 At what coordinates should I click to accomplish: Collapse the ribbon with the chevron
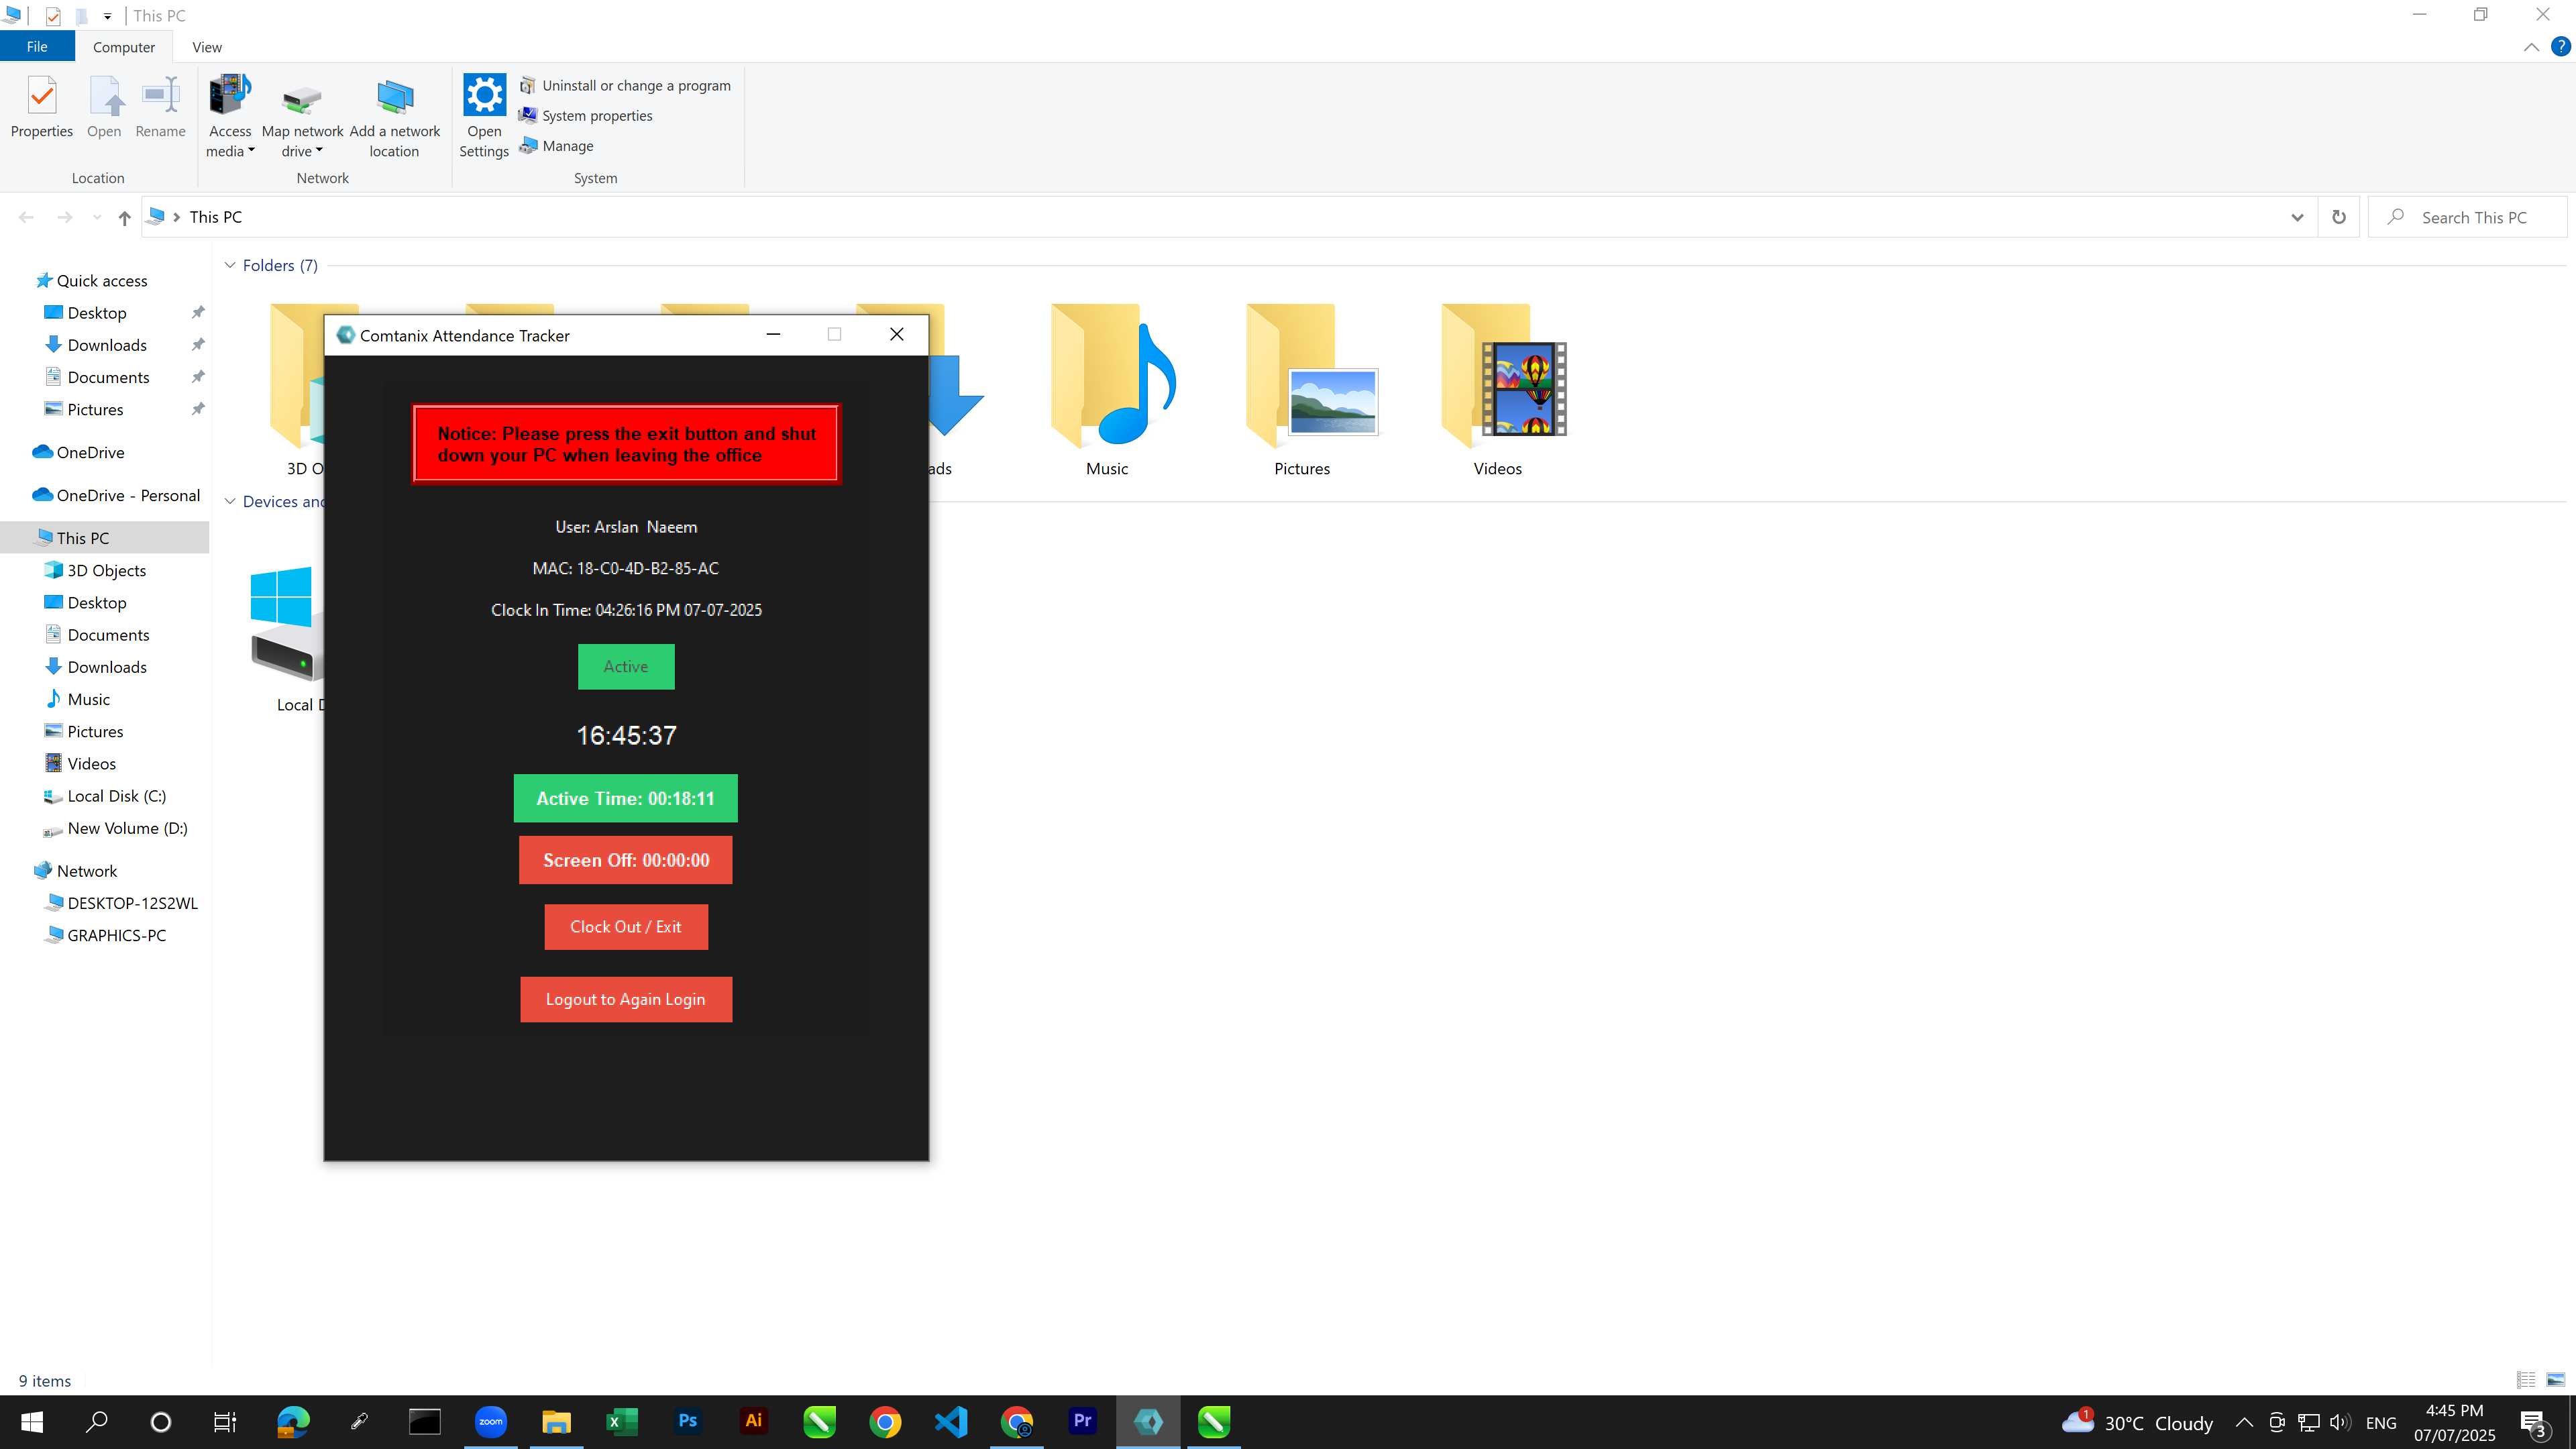coord(2531,47)
